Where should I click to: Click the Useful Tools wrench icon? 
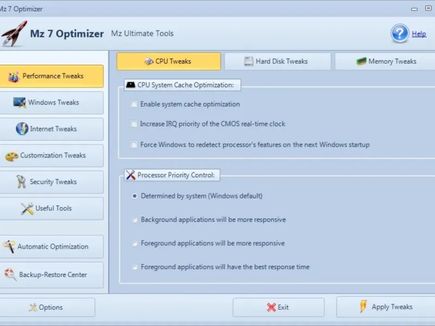click(27, 209)
